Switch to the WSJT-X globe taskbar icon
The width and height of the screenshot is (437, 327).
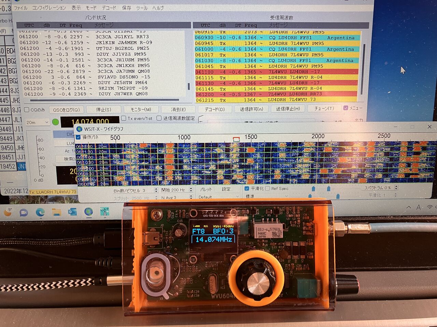point(88,212)
